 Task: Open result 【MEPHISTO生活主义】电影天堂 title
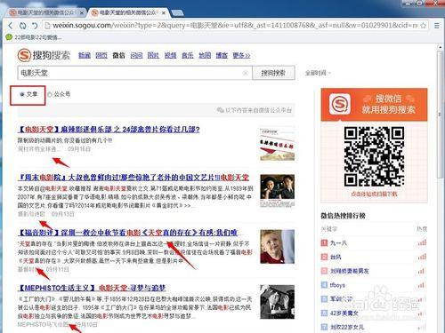(x=92, y=288)
